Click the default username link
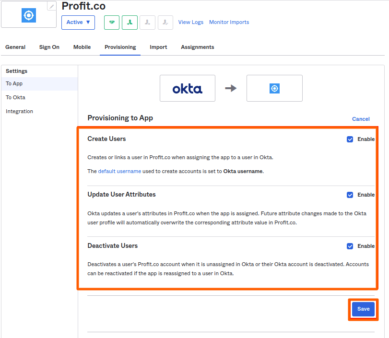This screenshot has width=389, height=338. coord(119,171)
